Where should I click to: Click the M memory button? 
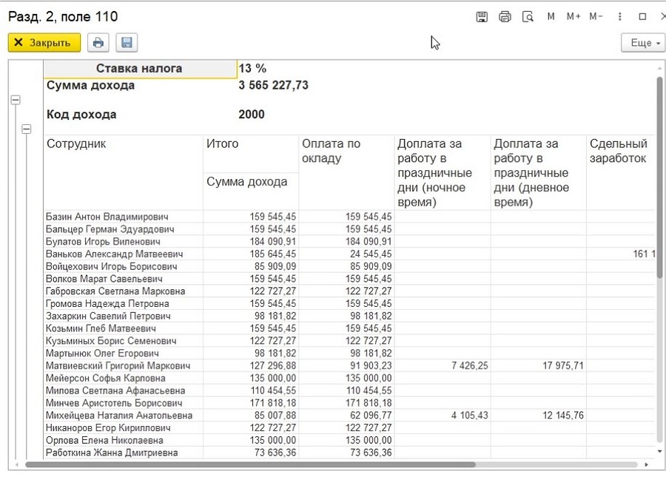pos(551,16)
